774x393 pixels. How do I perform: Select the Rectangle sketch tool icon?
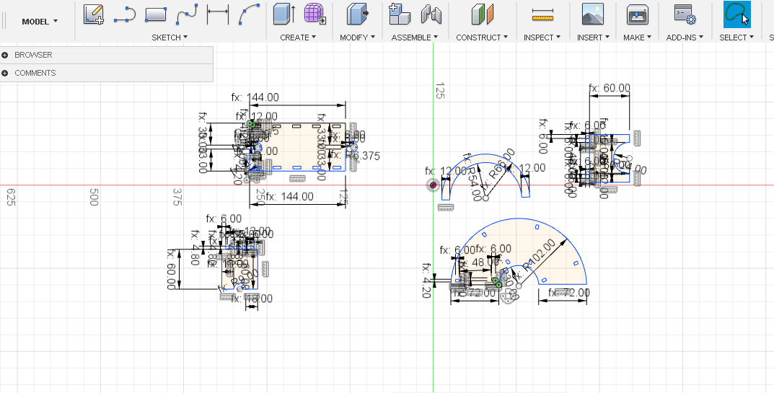coord(156,14)
